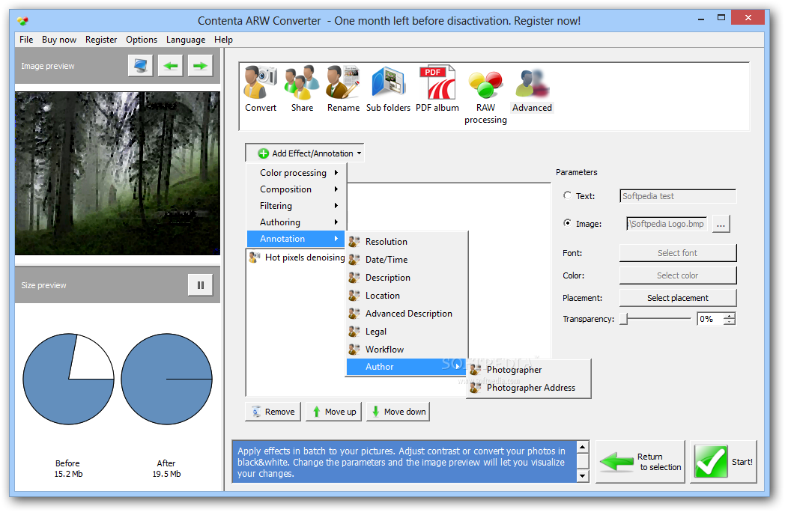785x512 pixels.
Task: Choose the Advanced Description annotation
Action: click(x=407, y=314)
